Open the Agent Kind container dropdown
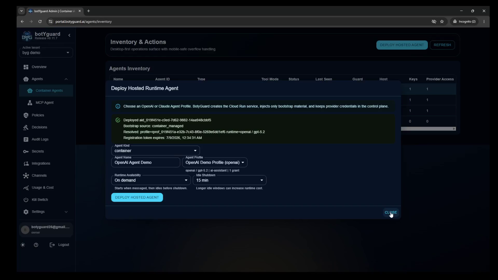This screenshot has width=498, height=280. pos(155,151)
